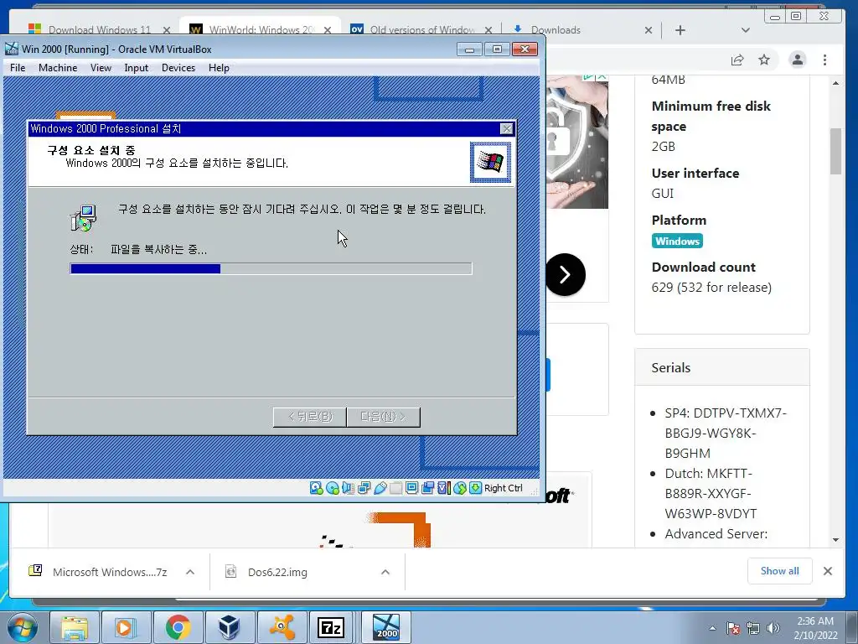Open the File menu in VirtualBox

pos(18,68)
